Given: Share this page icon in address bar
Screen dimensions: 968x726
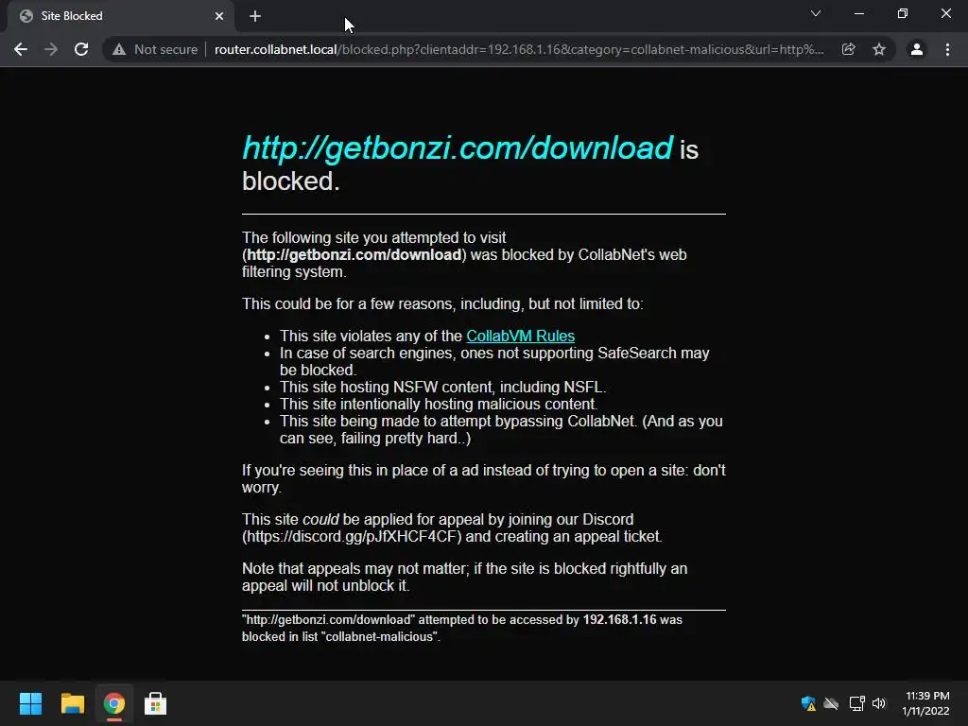Looking at the screenshot, I should [849, 49].
